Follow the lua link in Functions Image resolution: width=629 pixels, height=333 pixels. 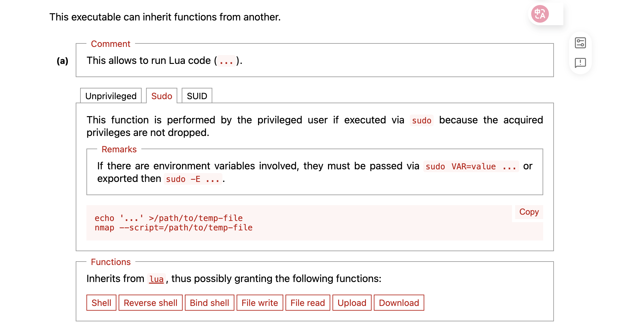tap(156, 279)
